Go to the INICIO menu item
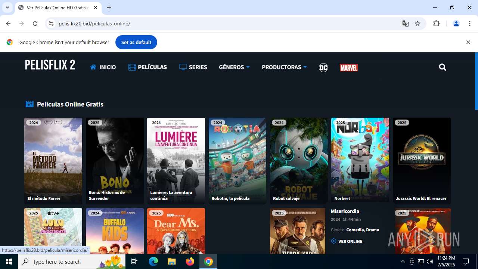Screen dimensions: 478x269 (x=103, y=67)
